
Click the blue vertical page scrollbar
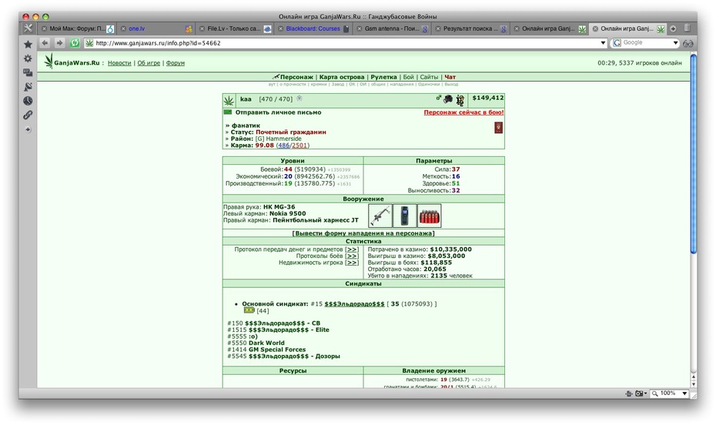693,154
